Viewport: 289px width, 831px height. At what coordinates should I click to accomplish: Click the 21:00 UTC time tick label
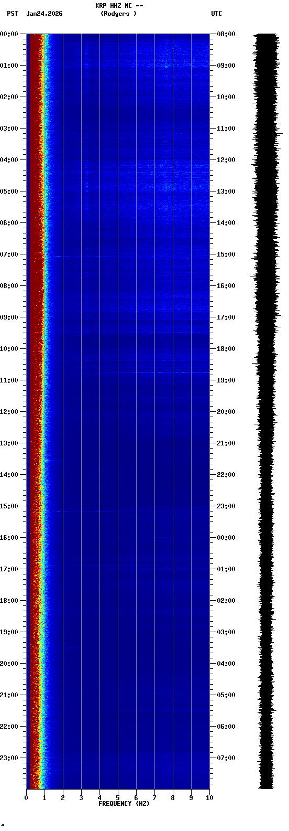coord(226,443)
